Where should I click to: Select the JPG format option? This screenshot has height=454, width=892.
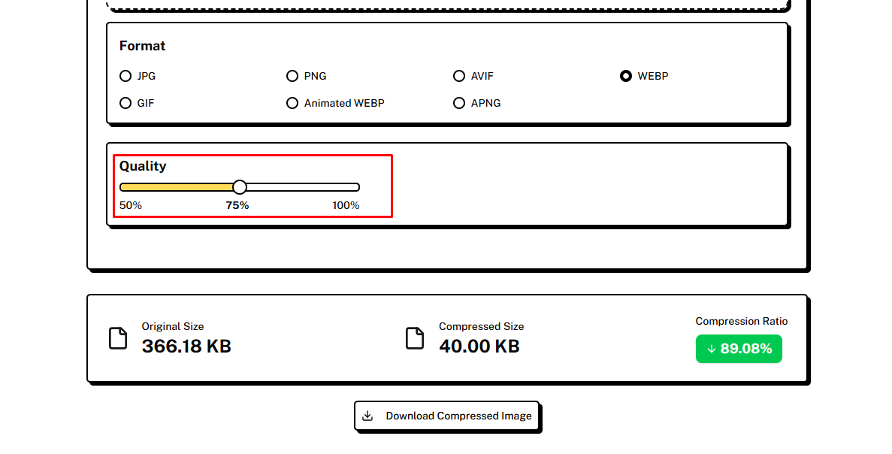tap(125, 76)
